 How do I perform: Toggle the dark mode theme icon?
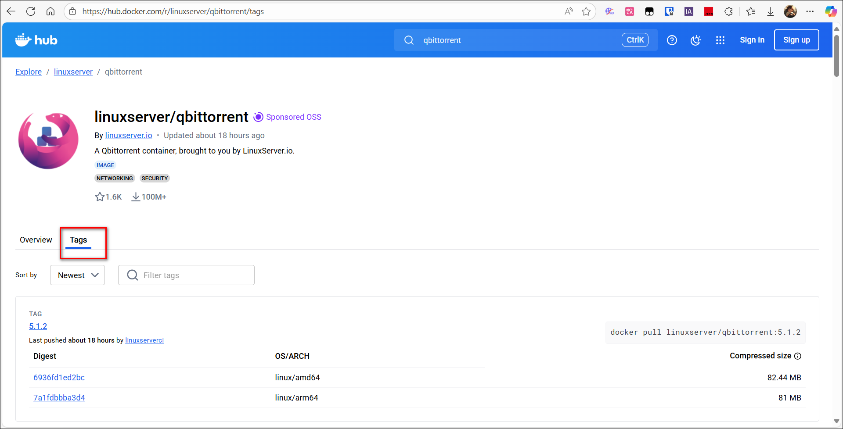point(696,40)
